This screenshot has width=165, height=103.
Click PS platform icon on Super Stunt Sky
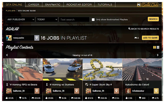coord(87,84)
